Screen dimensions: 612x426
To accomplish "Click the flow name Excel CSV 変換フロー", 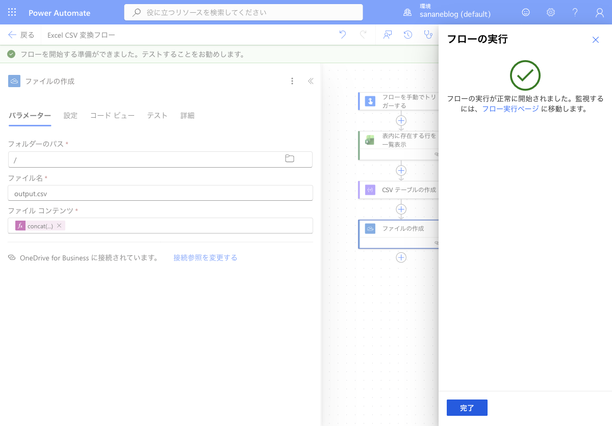I will 81,35.
